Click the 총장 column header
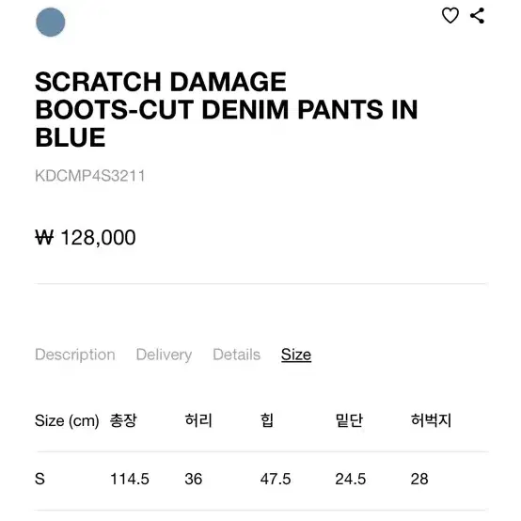 click(x=123, y=420)
